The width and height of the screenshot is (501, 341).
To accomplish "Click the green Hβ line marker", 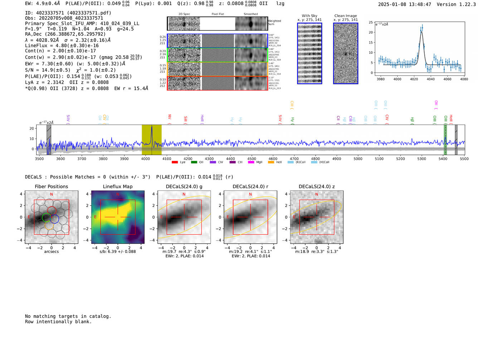I will click(x=412, y=121).
